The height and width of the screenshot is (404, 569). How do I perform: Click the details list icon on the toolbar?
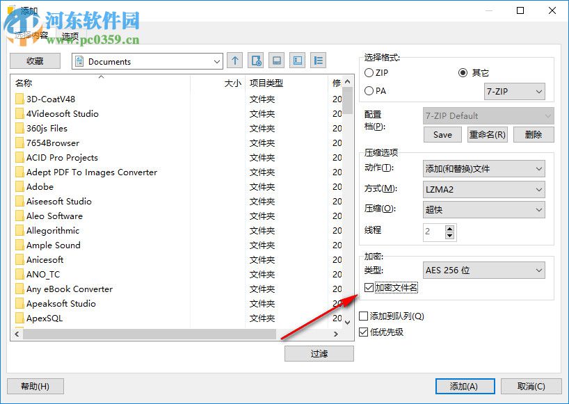tap(318, 61)
